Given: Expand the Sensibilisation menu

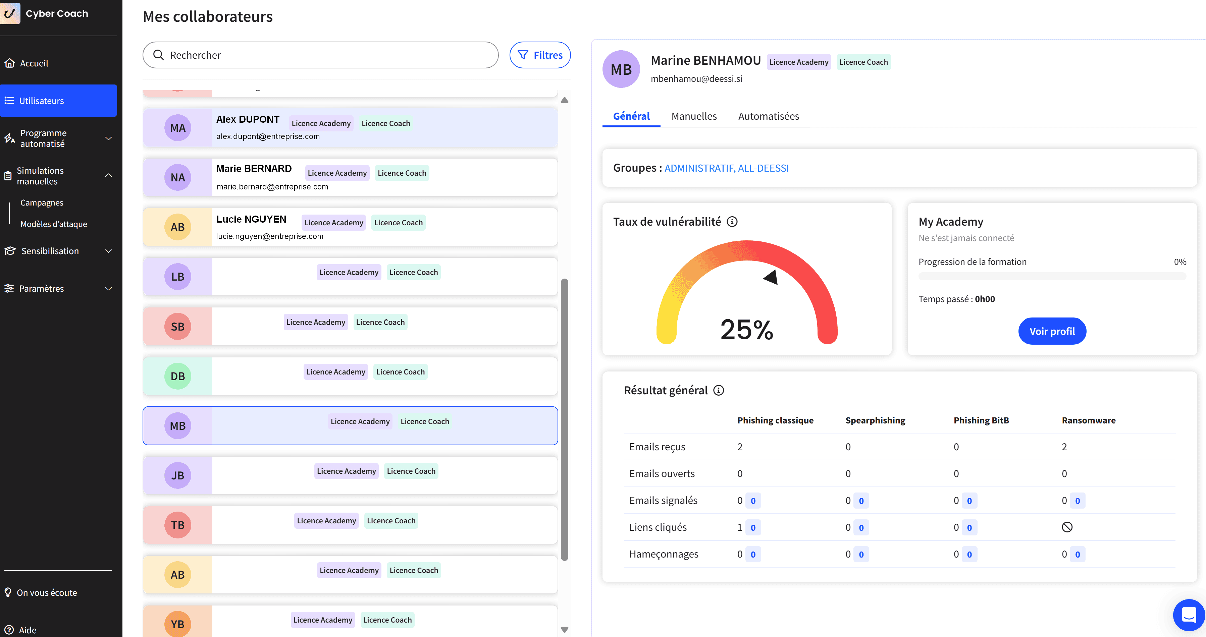Looking at the screenshot, I should coord(109,251).
